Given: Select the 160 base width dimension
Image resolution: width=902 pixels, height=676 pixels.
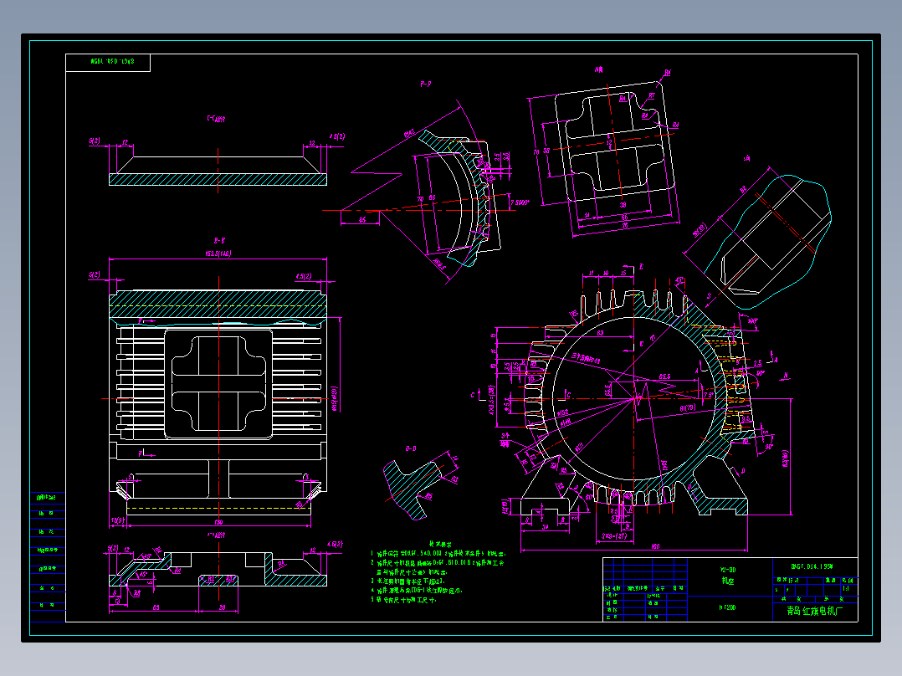Looking at the screenshot, I should click(x=655, y=546).
